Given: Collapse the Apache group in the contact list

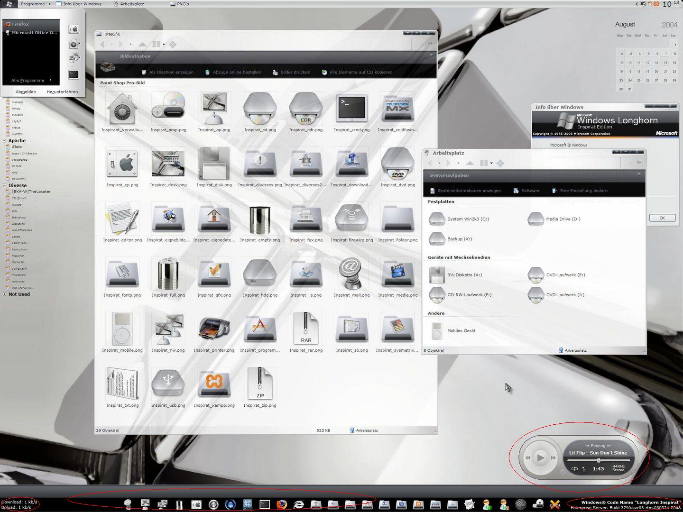Looking at the screenshot, I should (4, 141).
